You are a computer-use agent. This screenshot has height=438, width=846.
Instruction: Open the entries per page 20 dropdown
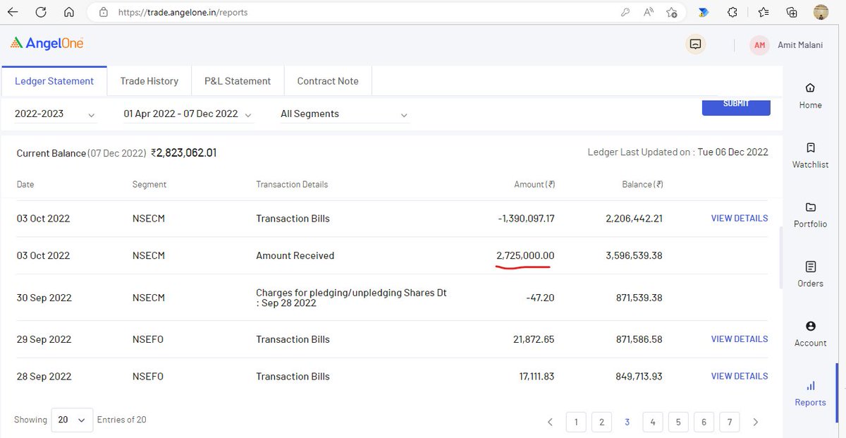[x=73, y=420]
